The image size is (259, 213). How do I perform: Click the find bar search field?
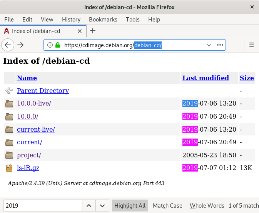pos(43,206)
